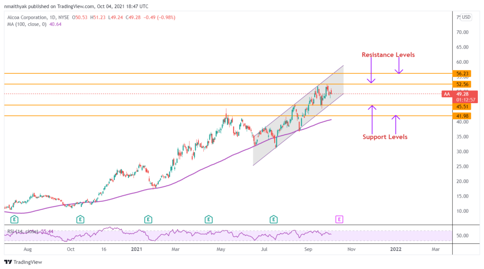Select earnings marker nearest the 2021 label
The width and height of the screenshot is (484, 269).
coord(148,219)
